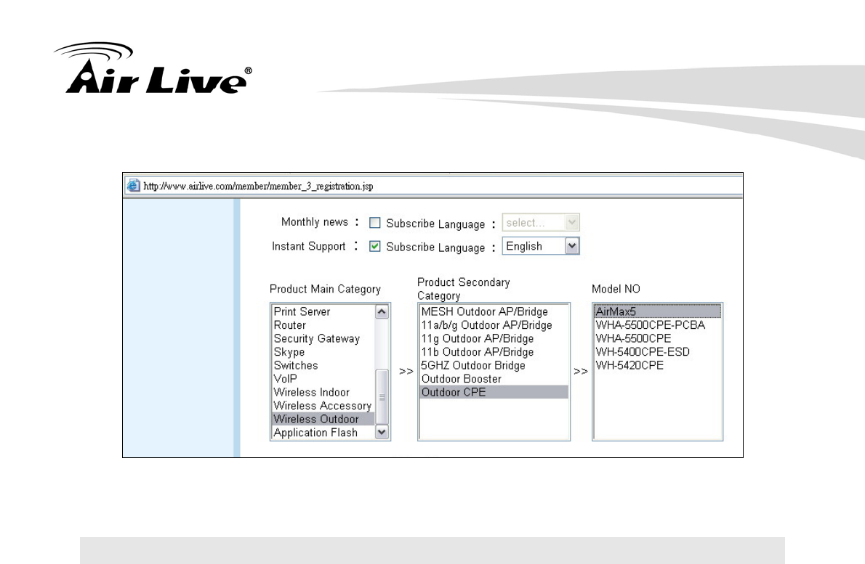Screen dimensions: 865x564
Task: Choose Wireless Indoor category
Action: pyautogui.click(x=323, y=392)
